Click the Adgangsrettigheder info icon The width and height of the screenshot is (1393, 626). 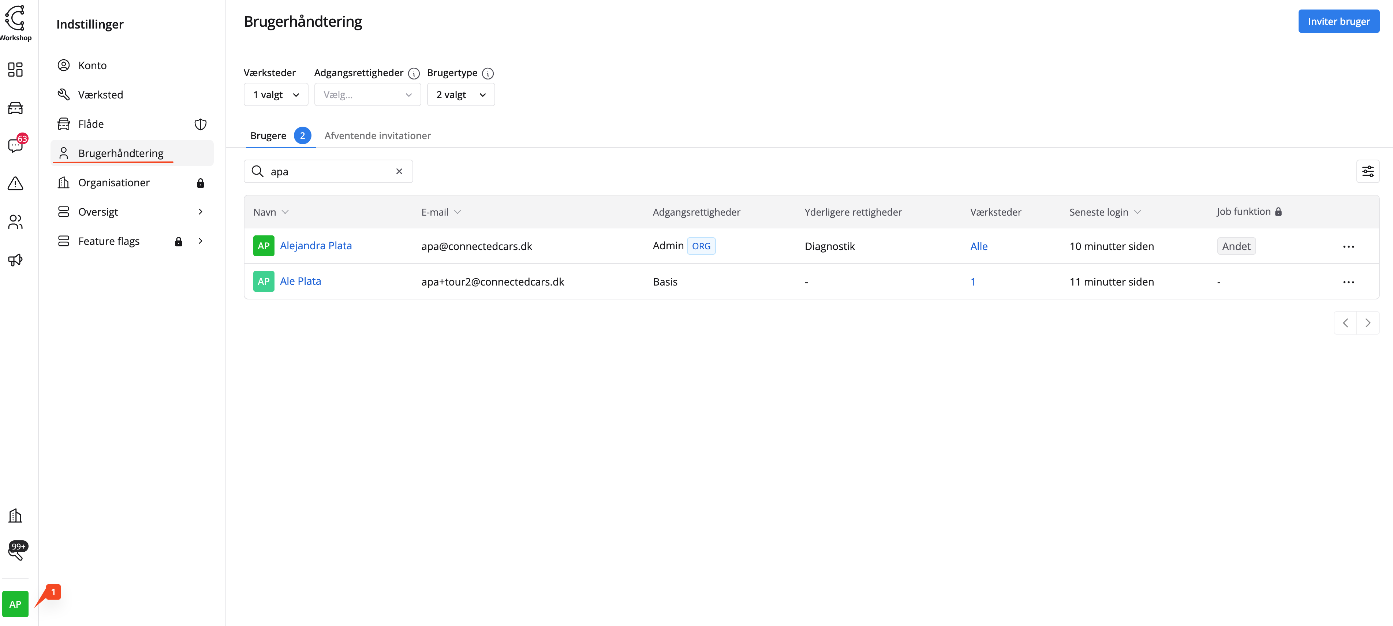[414, 74]
